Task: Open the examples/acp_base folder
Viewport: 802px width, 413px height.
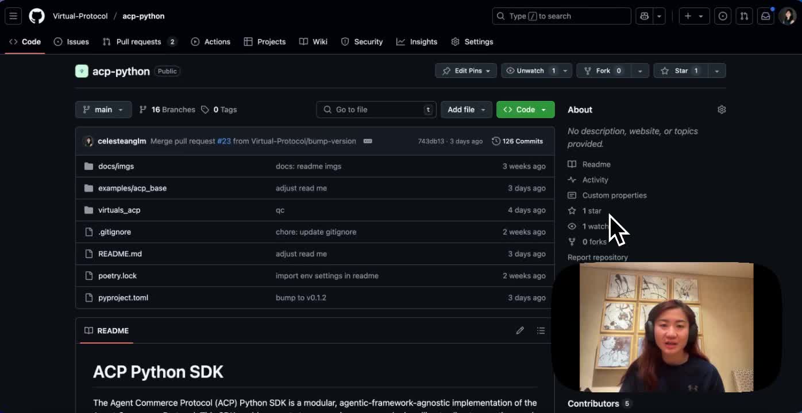Action: (132, 188)
